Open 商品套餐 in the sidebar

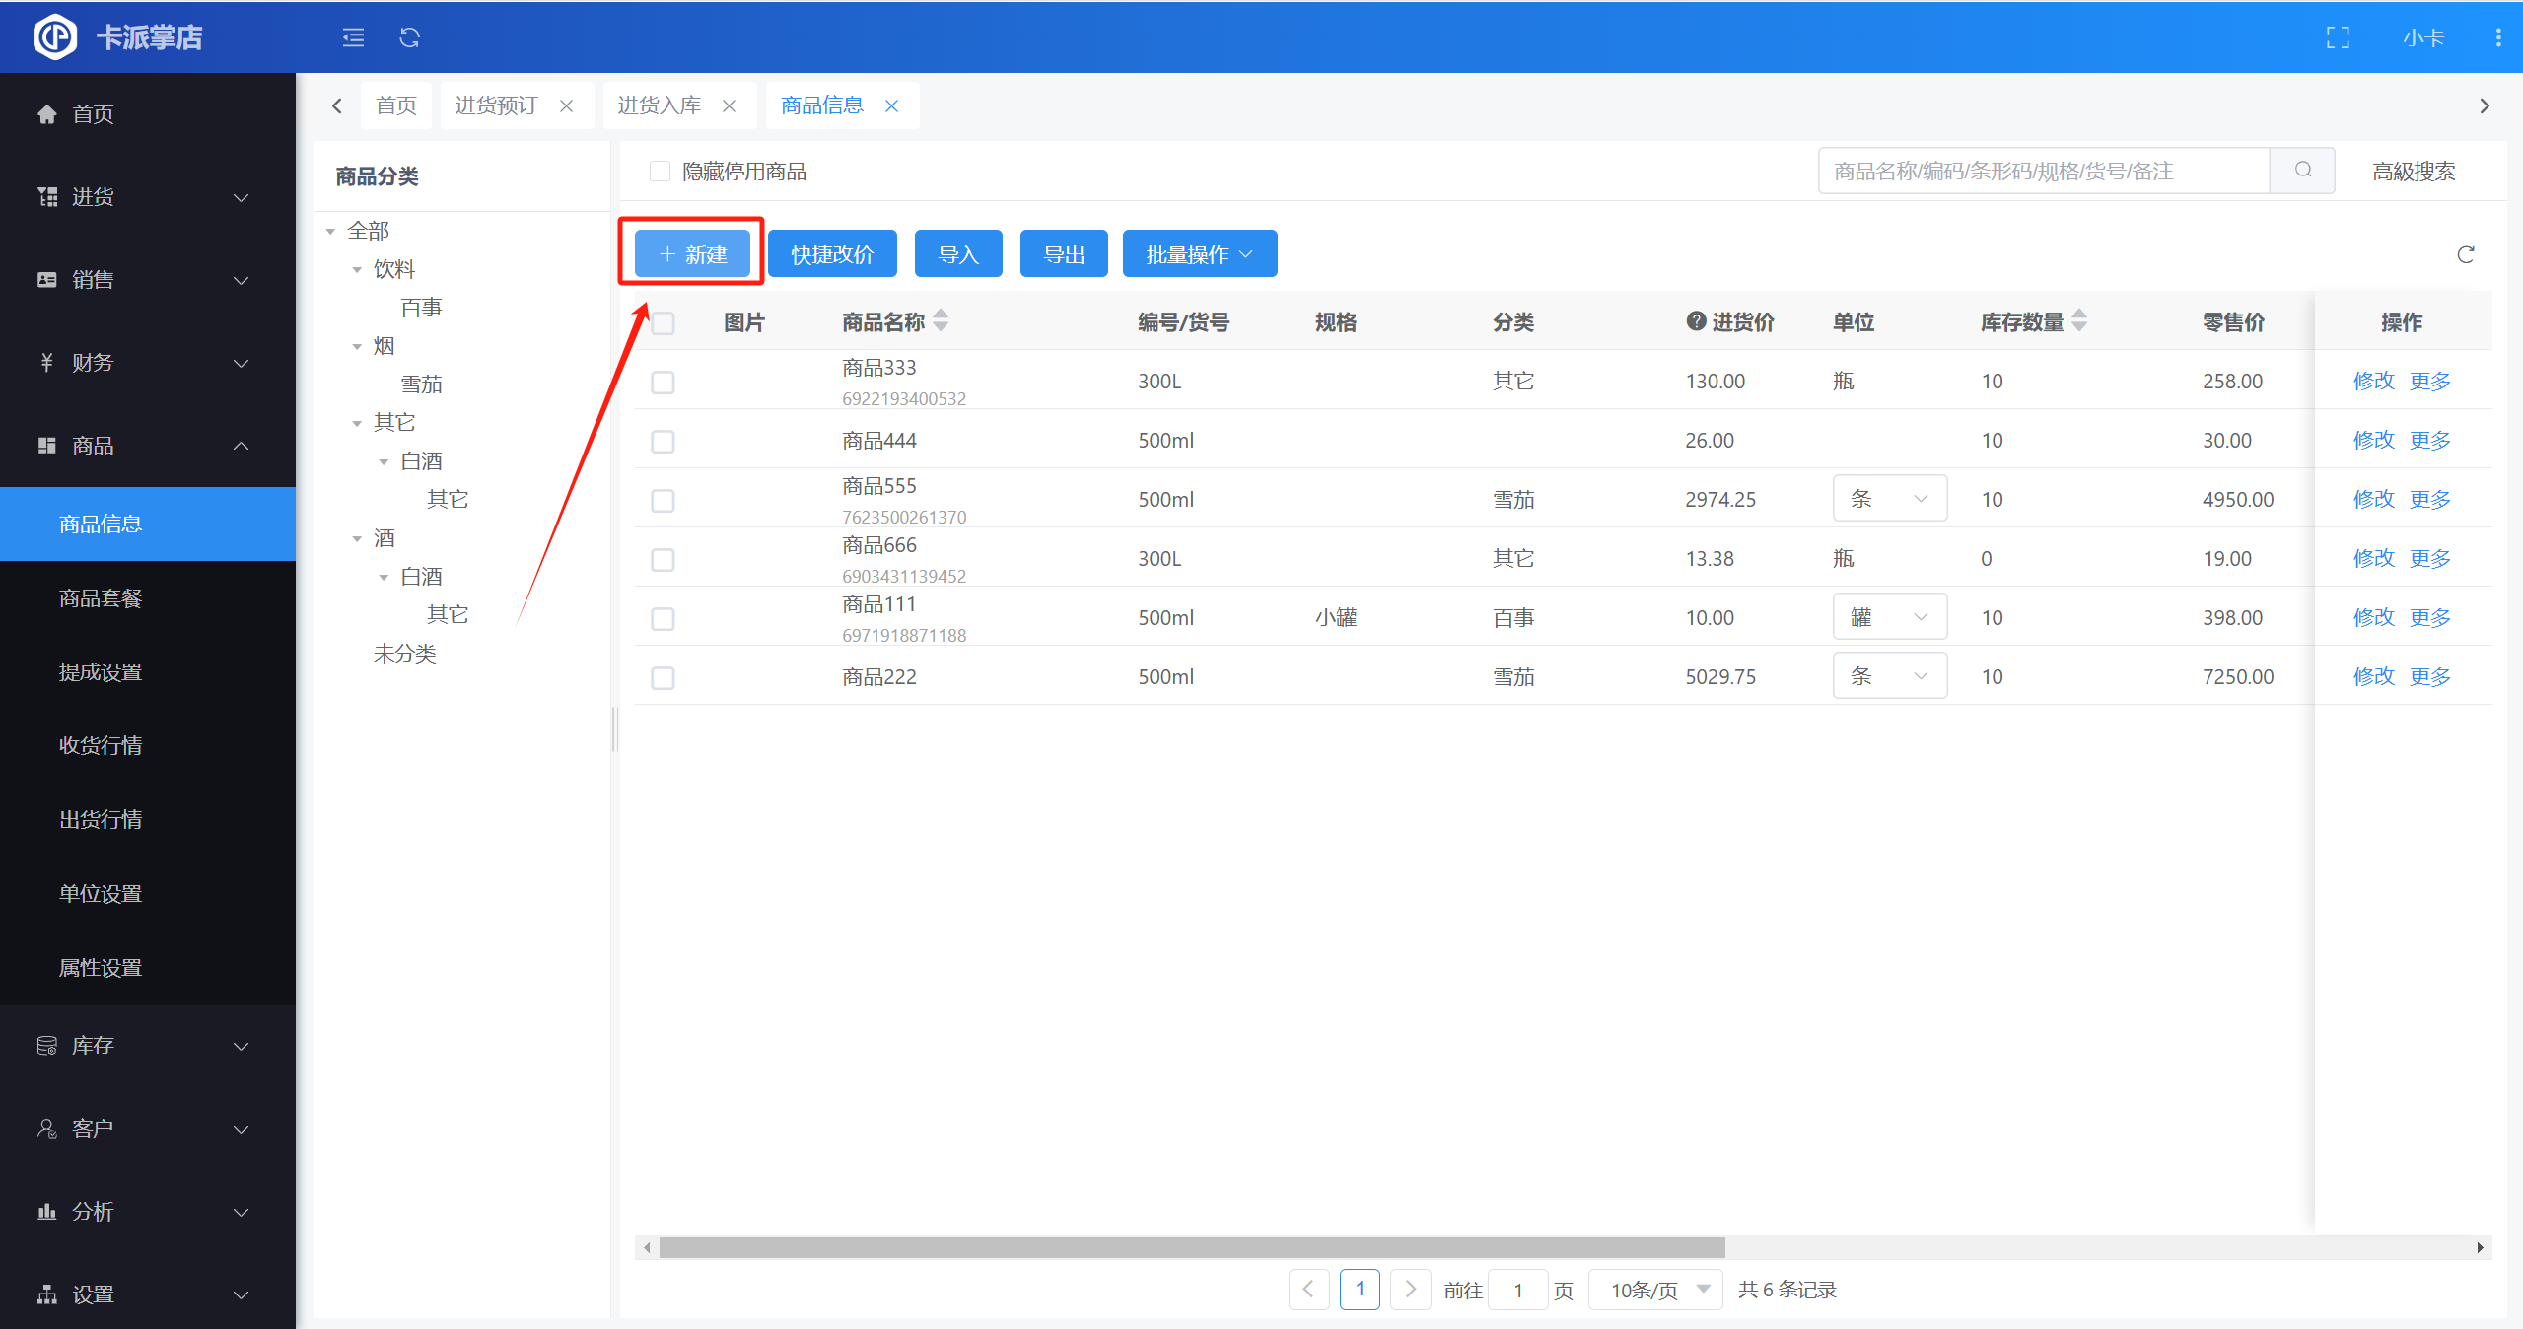pyautogui.click(x=101, y=597)
